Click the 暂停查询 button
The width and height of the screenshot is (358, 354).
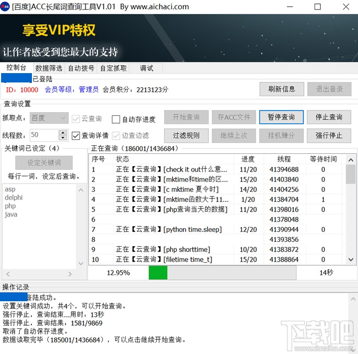click(281, 117)
